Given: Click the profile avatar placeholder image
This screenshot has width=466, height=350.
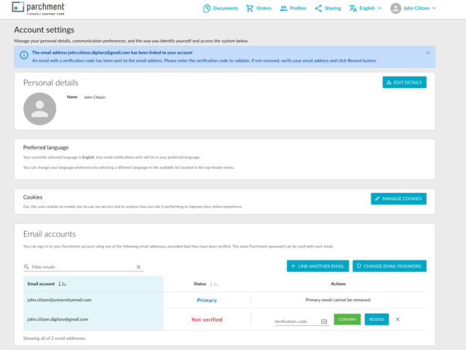Looking at the screenshot, I should point(39,108).
